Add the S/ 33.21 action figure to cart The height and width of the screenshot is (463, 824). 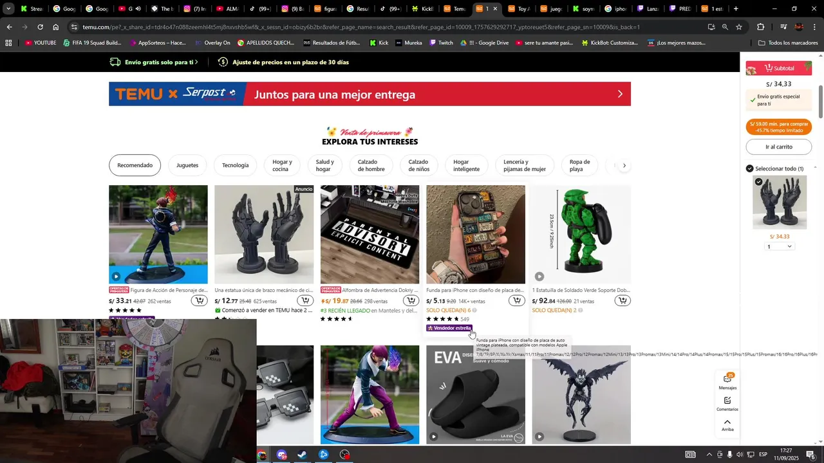(200, 301)
